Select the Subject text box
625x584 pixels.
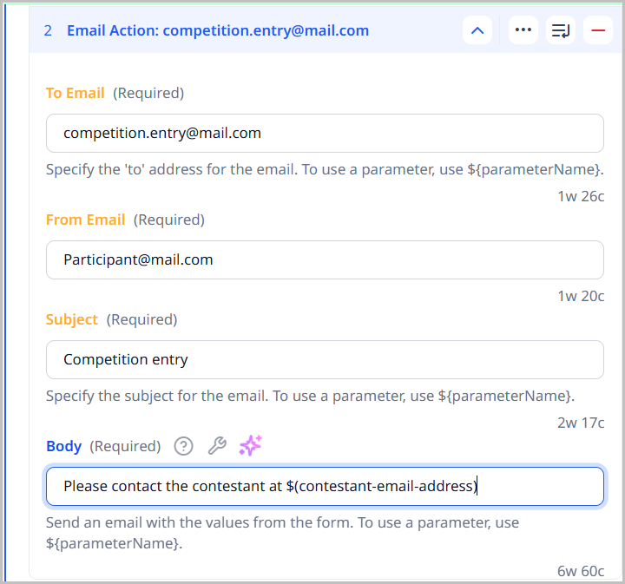coord(325,359)
